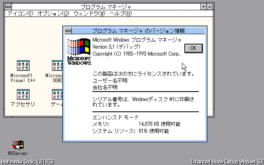Screen dimensions: 264x165
Task: Minimize Program Manager with the down arrow
Action: [204, 7]
